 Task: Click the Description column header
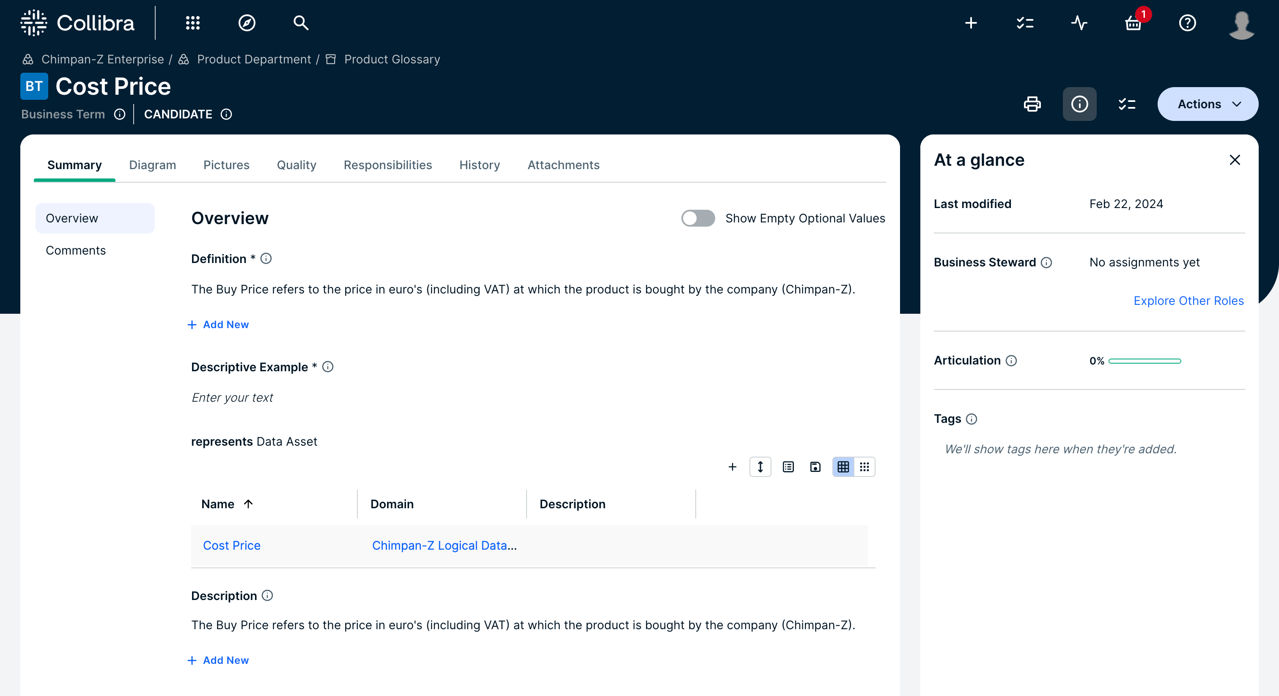(573, 504)
